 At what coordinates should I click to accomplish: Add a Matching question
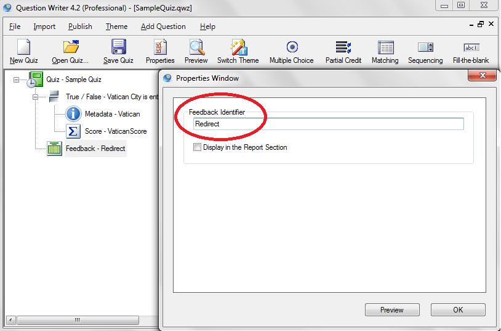click(386, 47)
